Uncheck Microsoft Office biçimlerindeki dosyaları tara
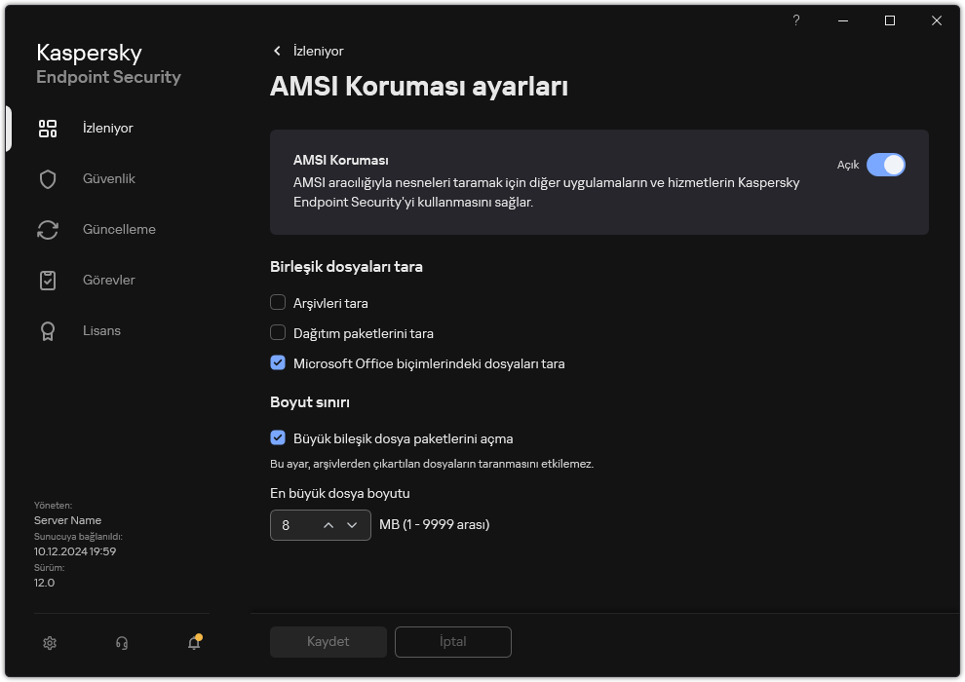Viewport: 965px width, 682px height. (277, 363)
